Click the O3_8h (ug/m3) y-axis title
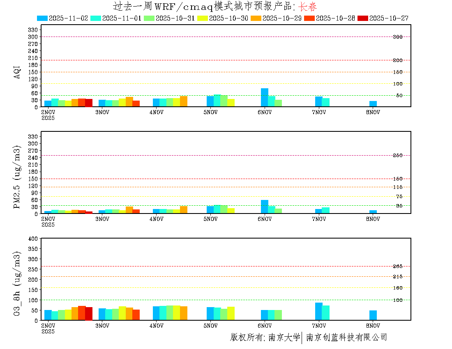 17,284
